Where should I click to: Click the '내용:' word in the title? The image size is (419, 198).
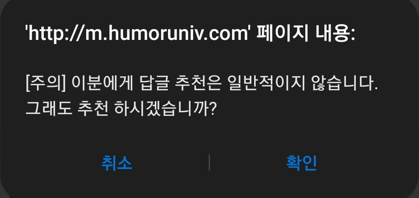tap(335, 34)
